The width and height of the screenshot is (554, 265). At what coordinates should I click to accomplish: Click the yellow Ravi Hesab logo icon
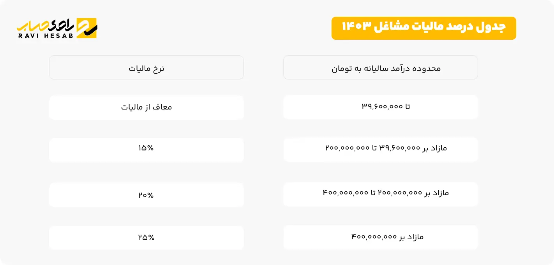point(86,28)
